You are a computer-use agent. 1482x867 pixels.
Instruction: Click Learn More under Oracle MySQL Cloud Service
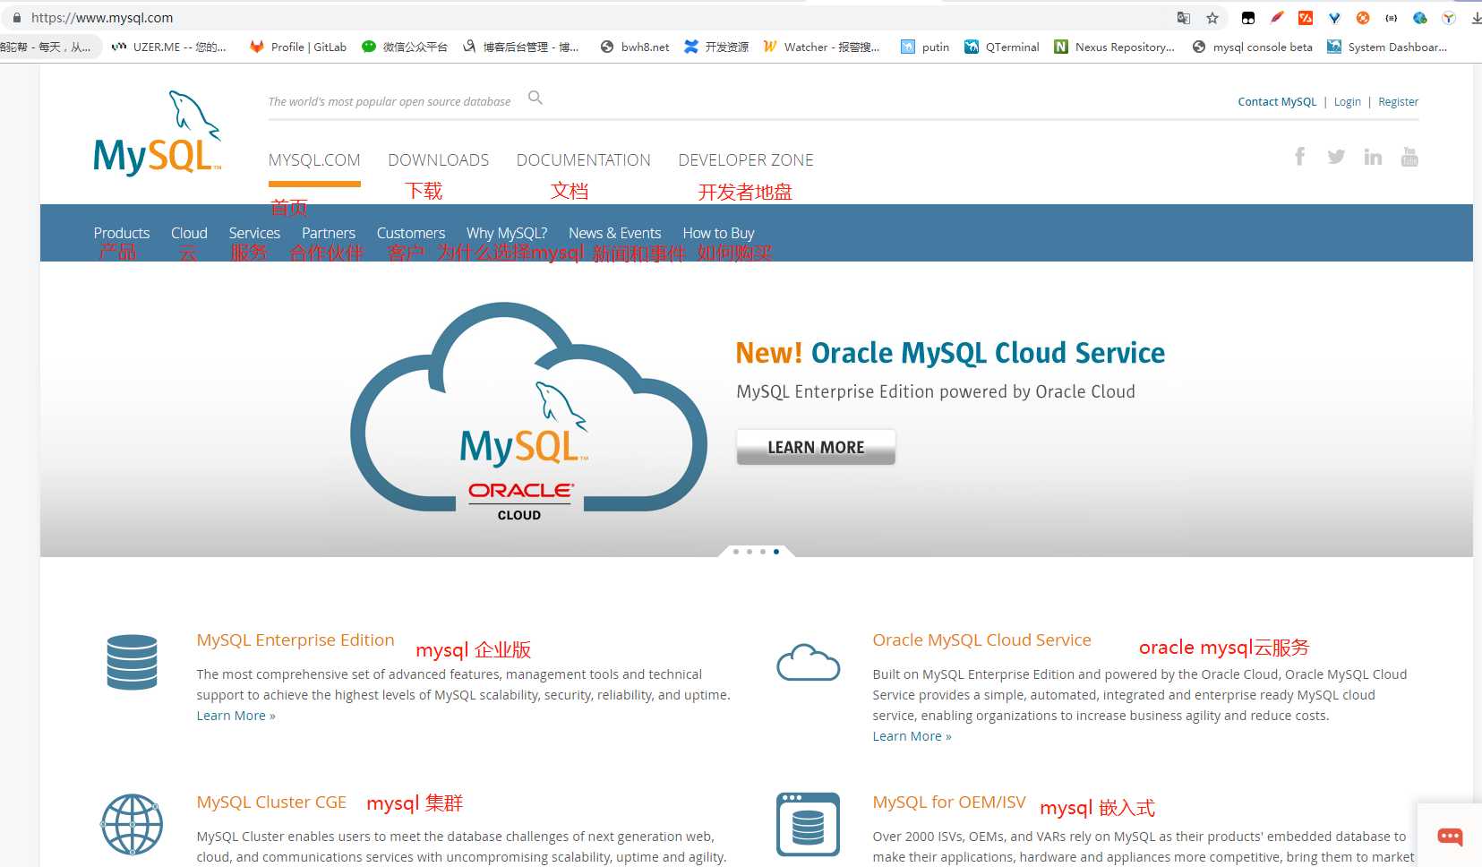point(912,736)
